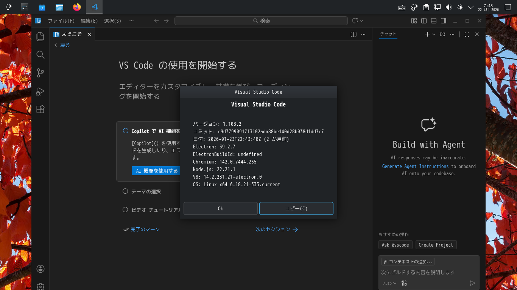Open the Run and Debug view
Screen dimensions: 517x290
(40, 91)
